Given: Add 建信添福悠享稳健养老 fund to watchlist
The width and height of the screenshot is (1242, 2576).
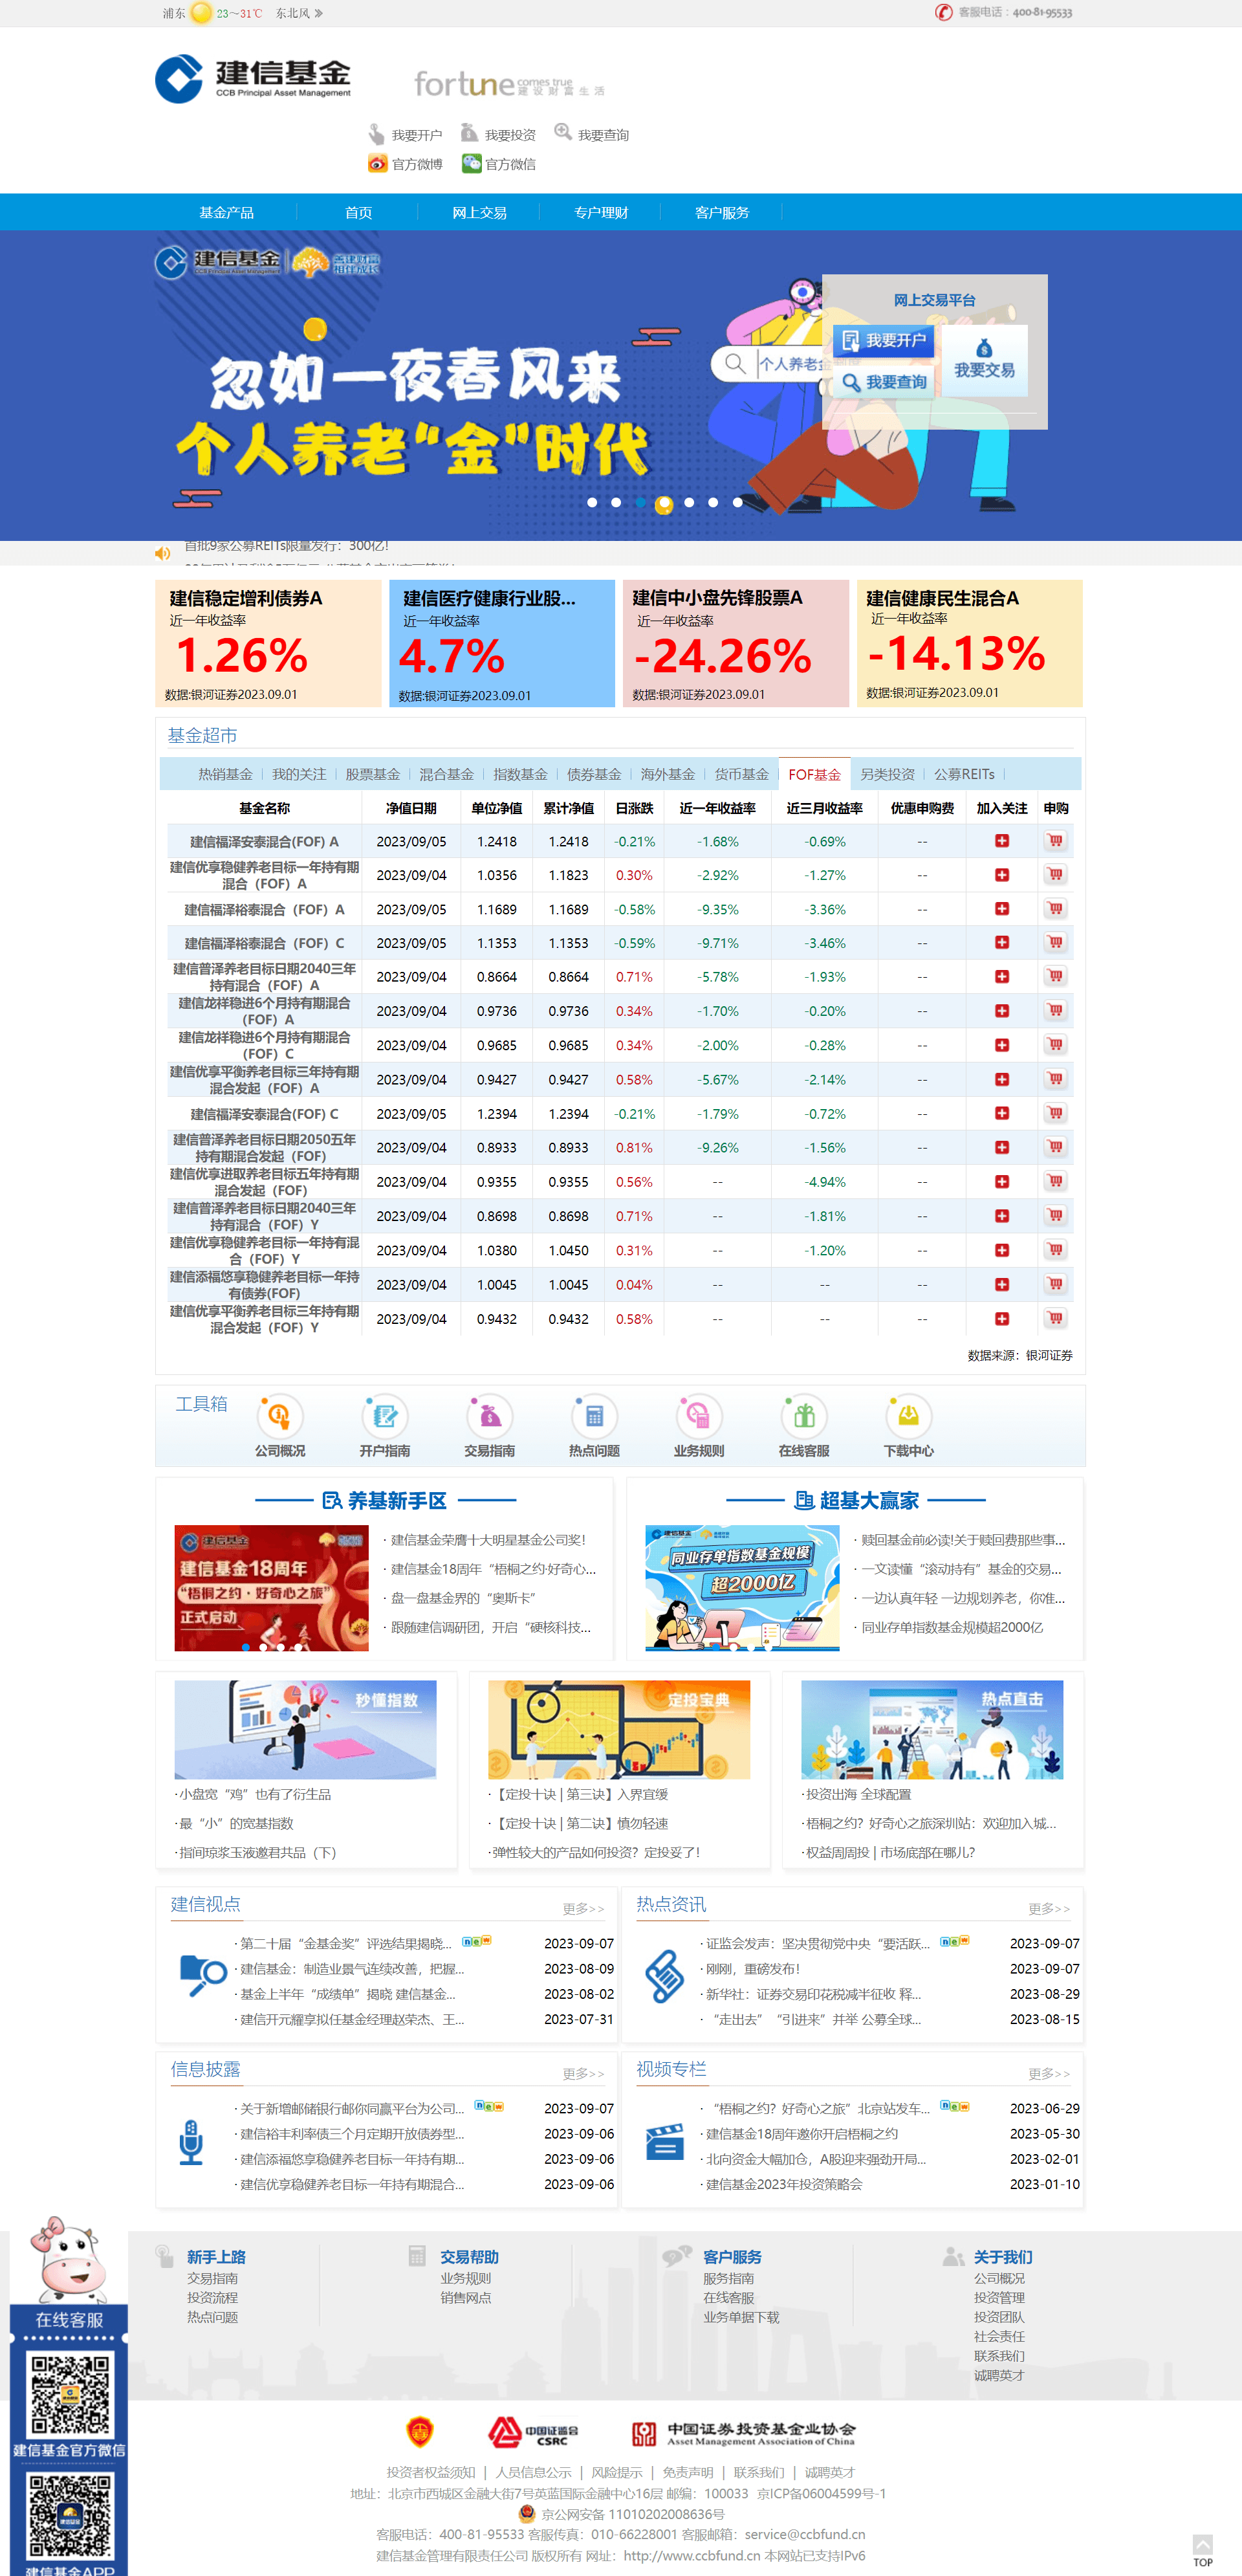Looking at the screenshot, I should click(x=1002, y=1284).
